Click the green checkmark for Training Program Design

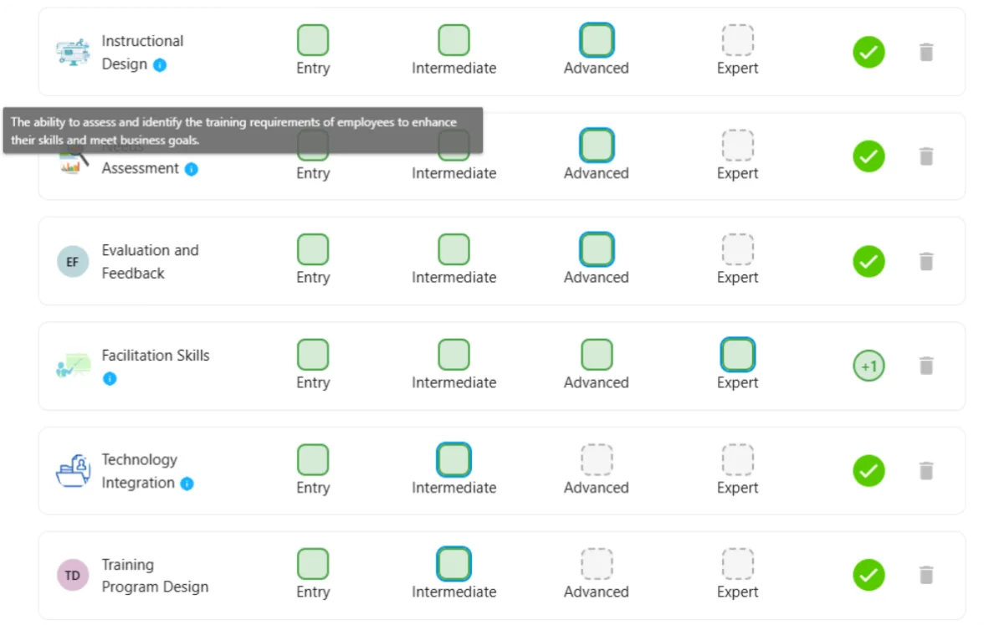(x=869, y=575)
